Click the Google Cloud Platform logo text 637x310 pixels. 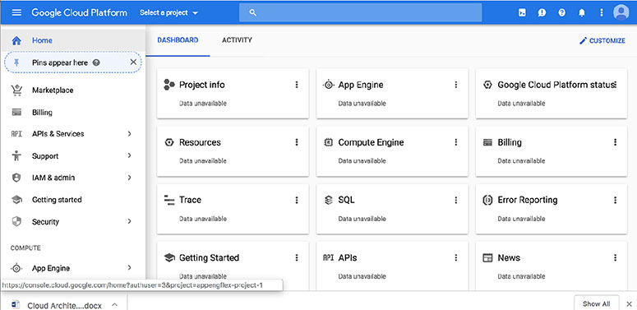point(79,12)
